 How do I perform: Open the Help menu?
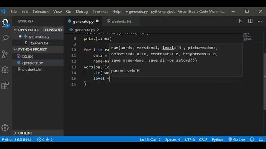pos(116,12)
